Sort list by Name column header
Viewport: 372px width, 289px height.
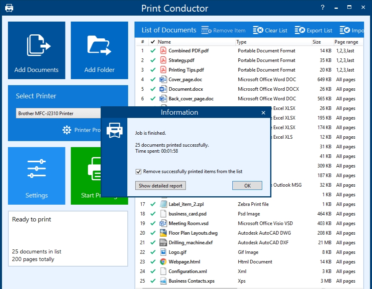[164, 42]
